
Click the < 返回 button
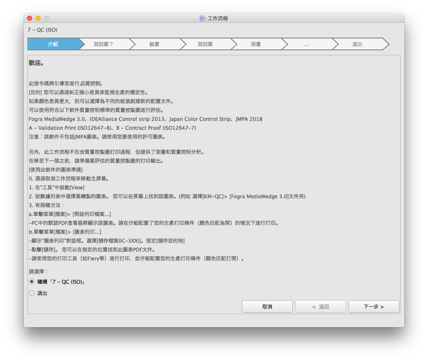(x=321, y=307)
